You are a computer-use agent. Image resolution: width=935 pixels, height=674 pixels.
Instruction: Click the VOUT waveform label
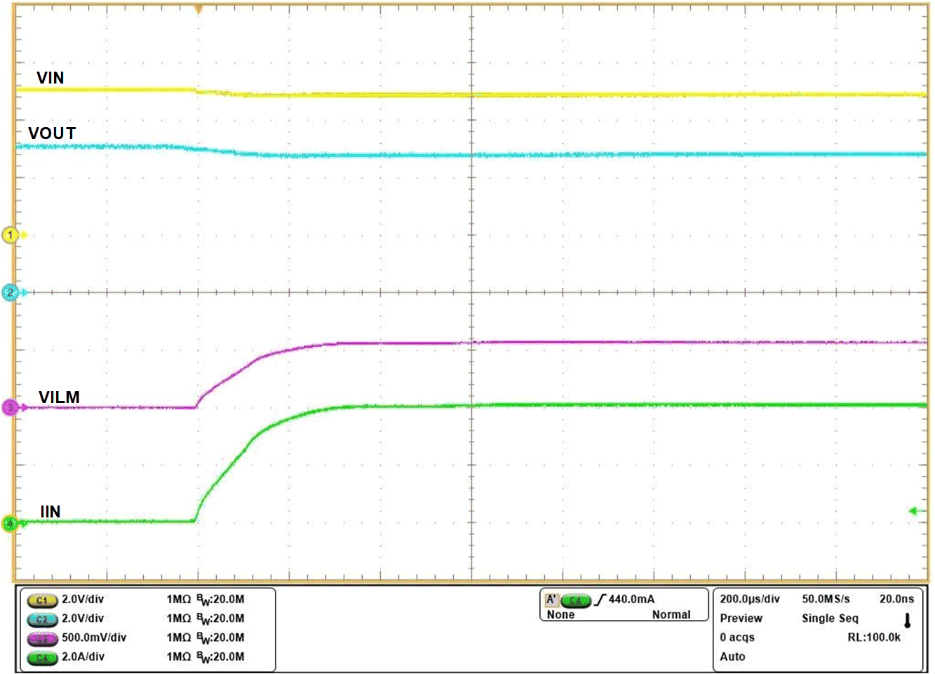pos(52,133)
